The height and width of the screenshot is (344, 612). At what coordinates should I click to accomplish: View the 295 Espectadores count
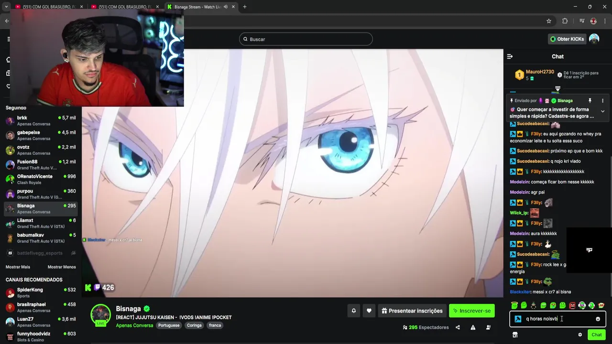[426, 327]
